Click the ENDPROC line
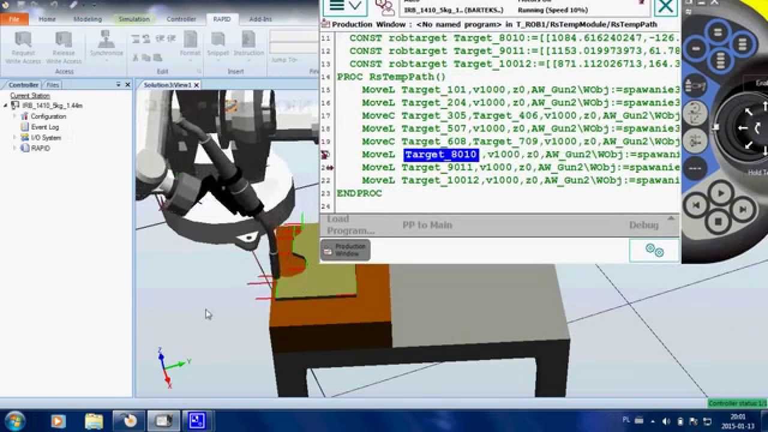This screenshot has width=768, height=432. tap(359, 193)
